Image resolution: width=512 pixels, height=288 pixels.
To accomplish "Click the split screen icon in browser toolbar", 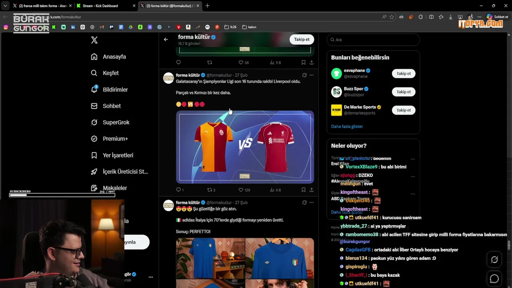I will pyautogui.click(x=431, y=17).
